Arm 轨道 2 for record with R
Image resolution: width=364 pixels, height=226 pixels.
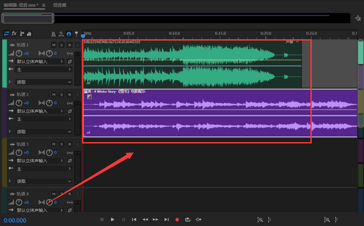69,95
